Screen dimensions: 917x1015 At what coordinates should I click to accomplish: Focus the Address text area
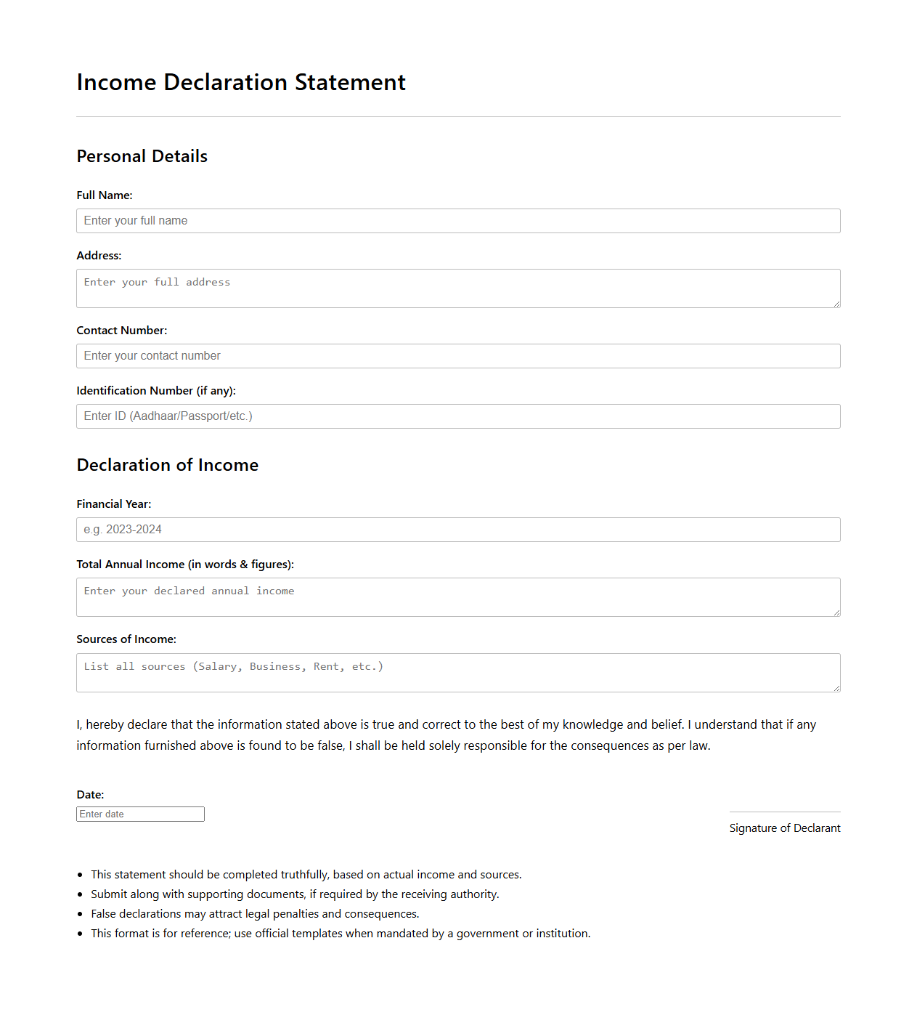[457, 288]
